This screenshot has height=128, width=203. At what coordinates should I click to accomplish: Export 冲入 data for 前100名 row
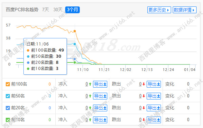point(100,84)
